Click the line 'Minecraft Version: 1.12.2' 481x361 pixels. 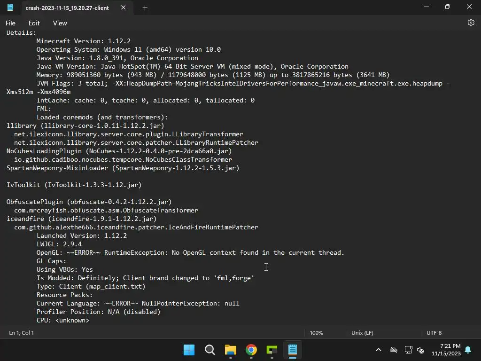(84, 41)
